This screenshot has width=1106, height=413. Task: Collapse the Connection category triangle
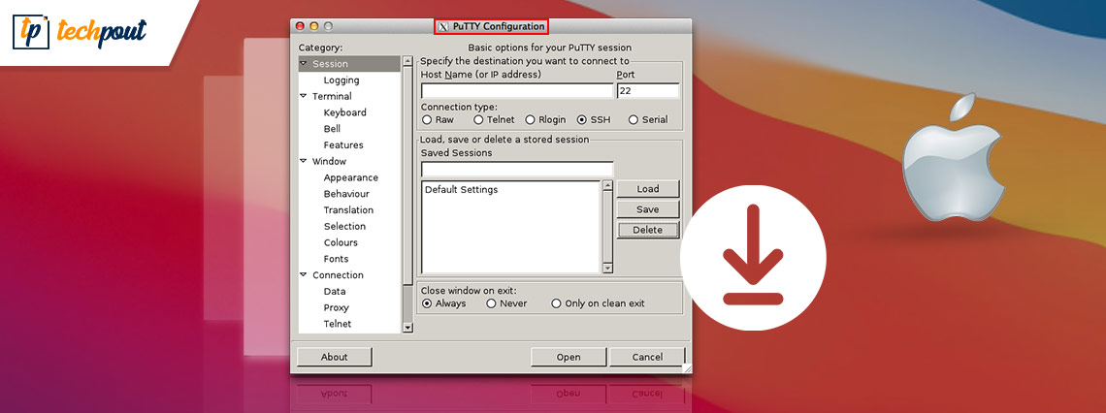304,275
